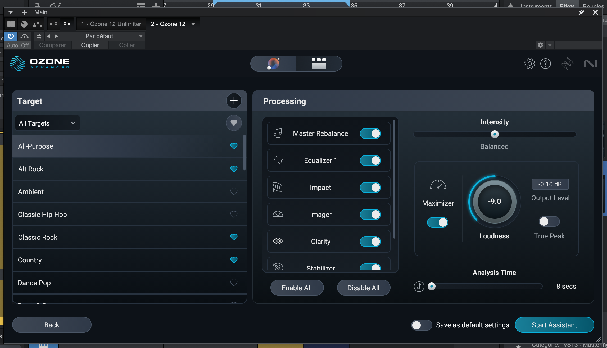Image resolution: width=607 pixels, height=348 pixels.
Task: Add a custom target with plus button
Action: click(x=234, y=101)
